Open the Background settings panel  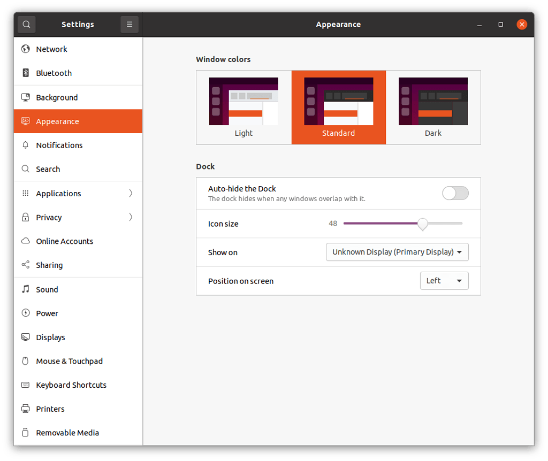pos(57,97)
